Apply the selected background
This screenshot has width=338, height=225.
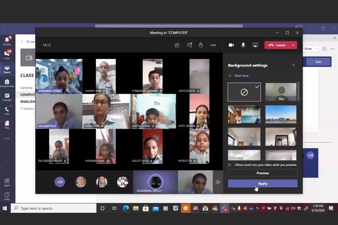pos(263,183)
